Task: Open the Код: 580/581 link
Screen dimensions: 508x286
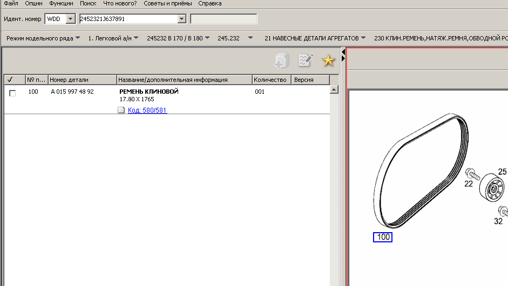Action: pos(147,110)
